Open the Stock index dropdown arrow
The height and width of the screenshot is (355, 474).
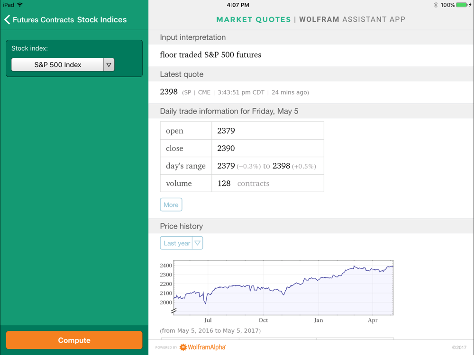click(109, 64)
